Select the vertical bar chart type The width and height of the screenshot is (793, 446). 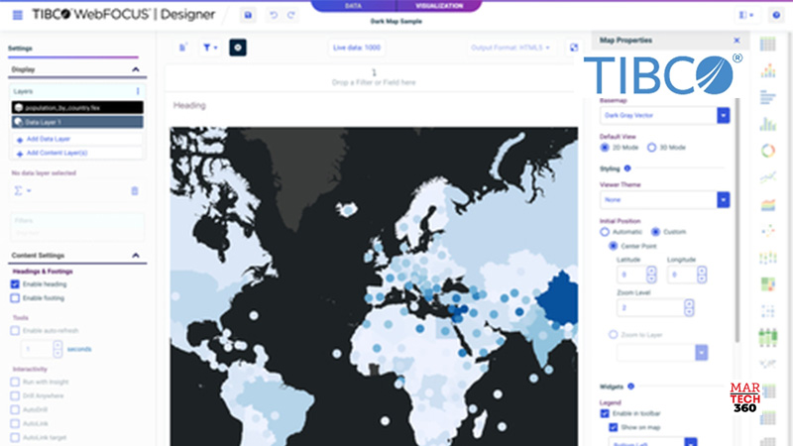tap(767, 124)
